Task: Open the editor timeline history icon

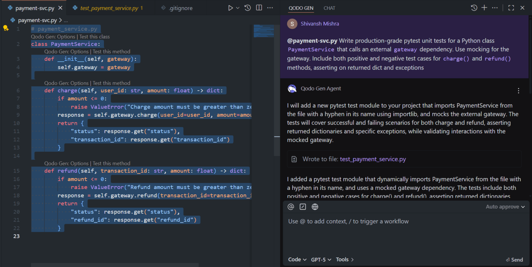Action: pyautogui.click(x=247, y=7)
